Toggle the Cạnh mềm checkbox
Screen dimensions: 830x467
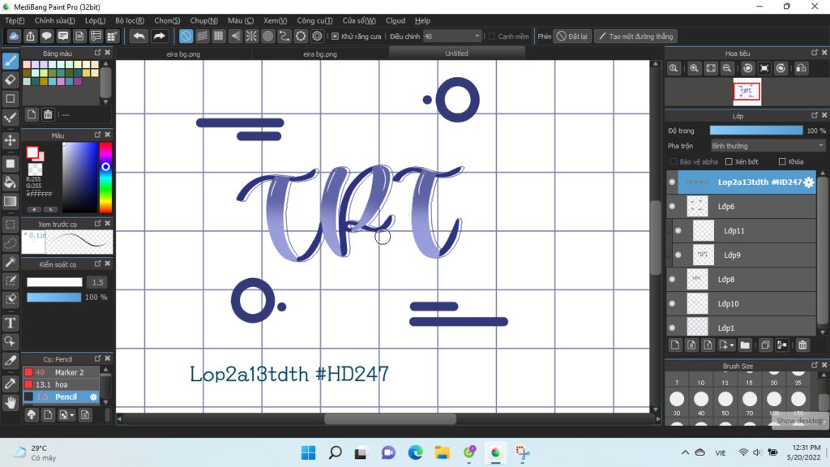point(492,36)
